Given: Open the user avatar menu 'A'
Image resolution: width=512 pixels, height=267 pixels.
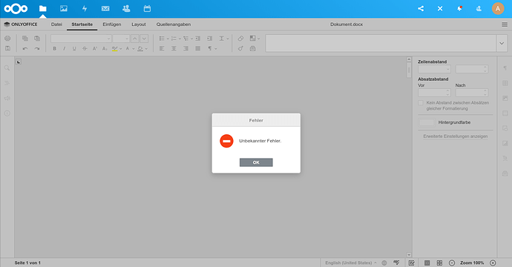Looking at the screenshot, I should [498, 8].
